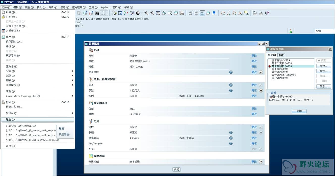The height and width of the screenshot is (176, 335).
Task: Choose 保存副本 from the File menu
Action: [x=38, y=41]
